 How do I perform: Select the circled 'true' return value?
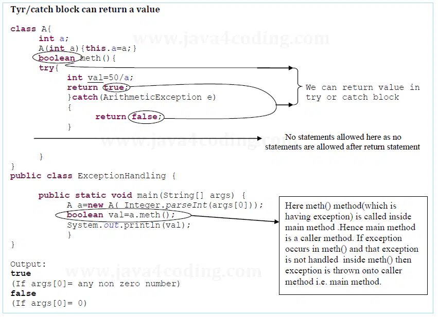pos(116,87)
